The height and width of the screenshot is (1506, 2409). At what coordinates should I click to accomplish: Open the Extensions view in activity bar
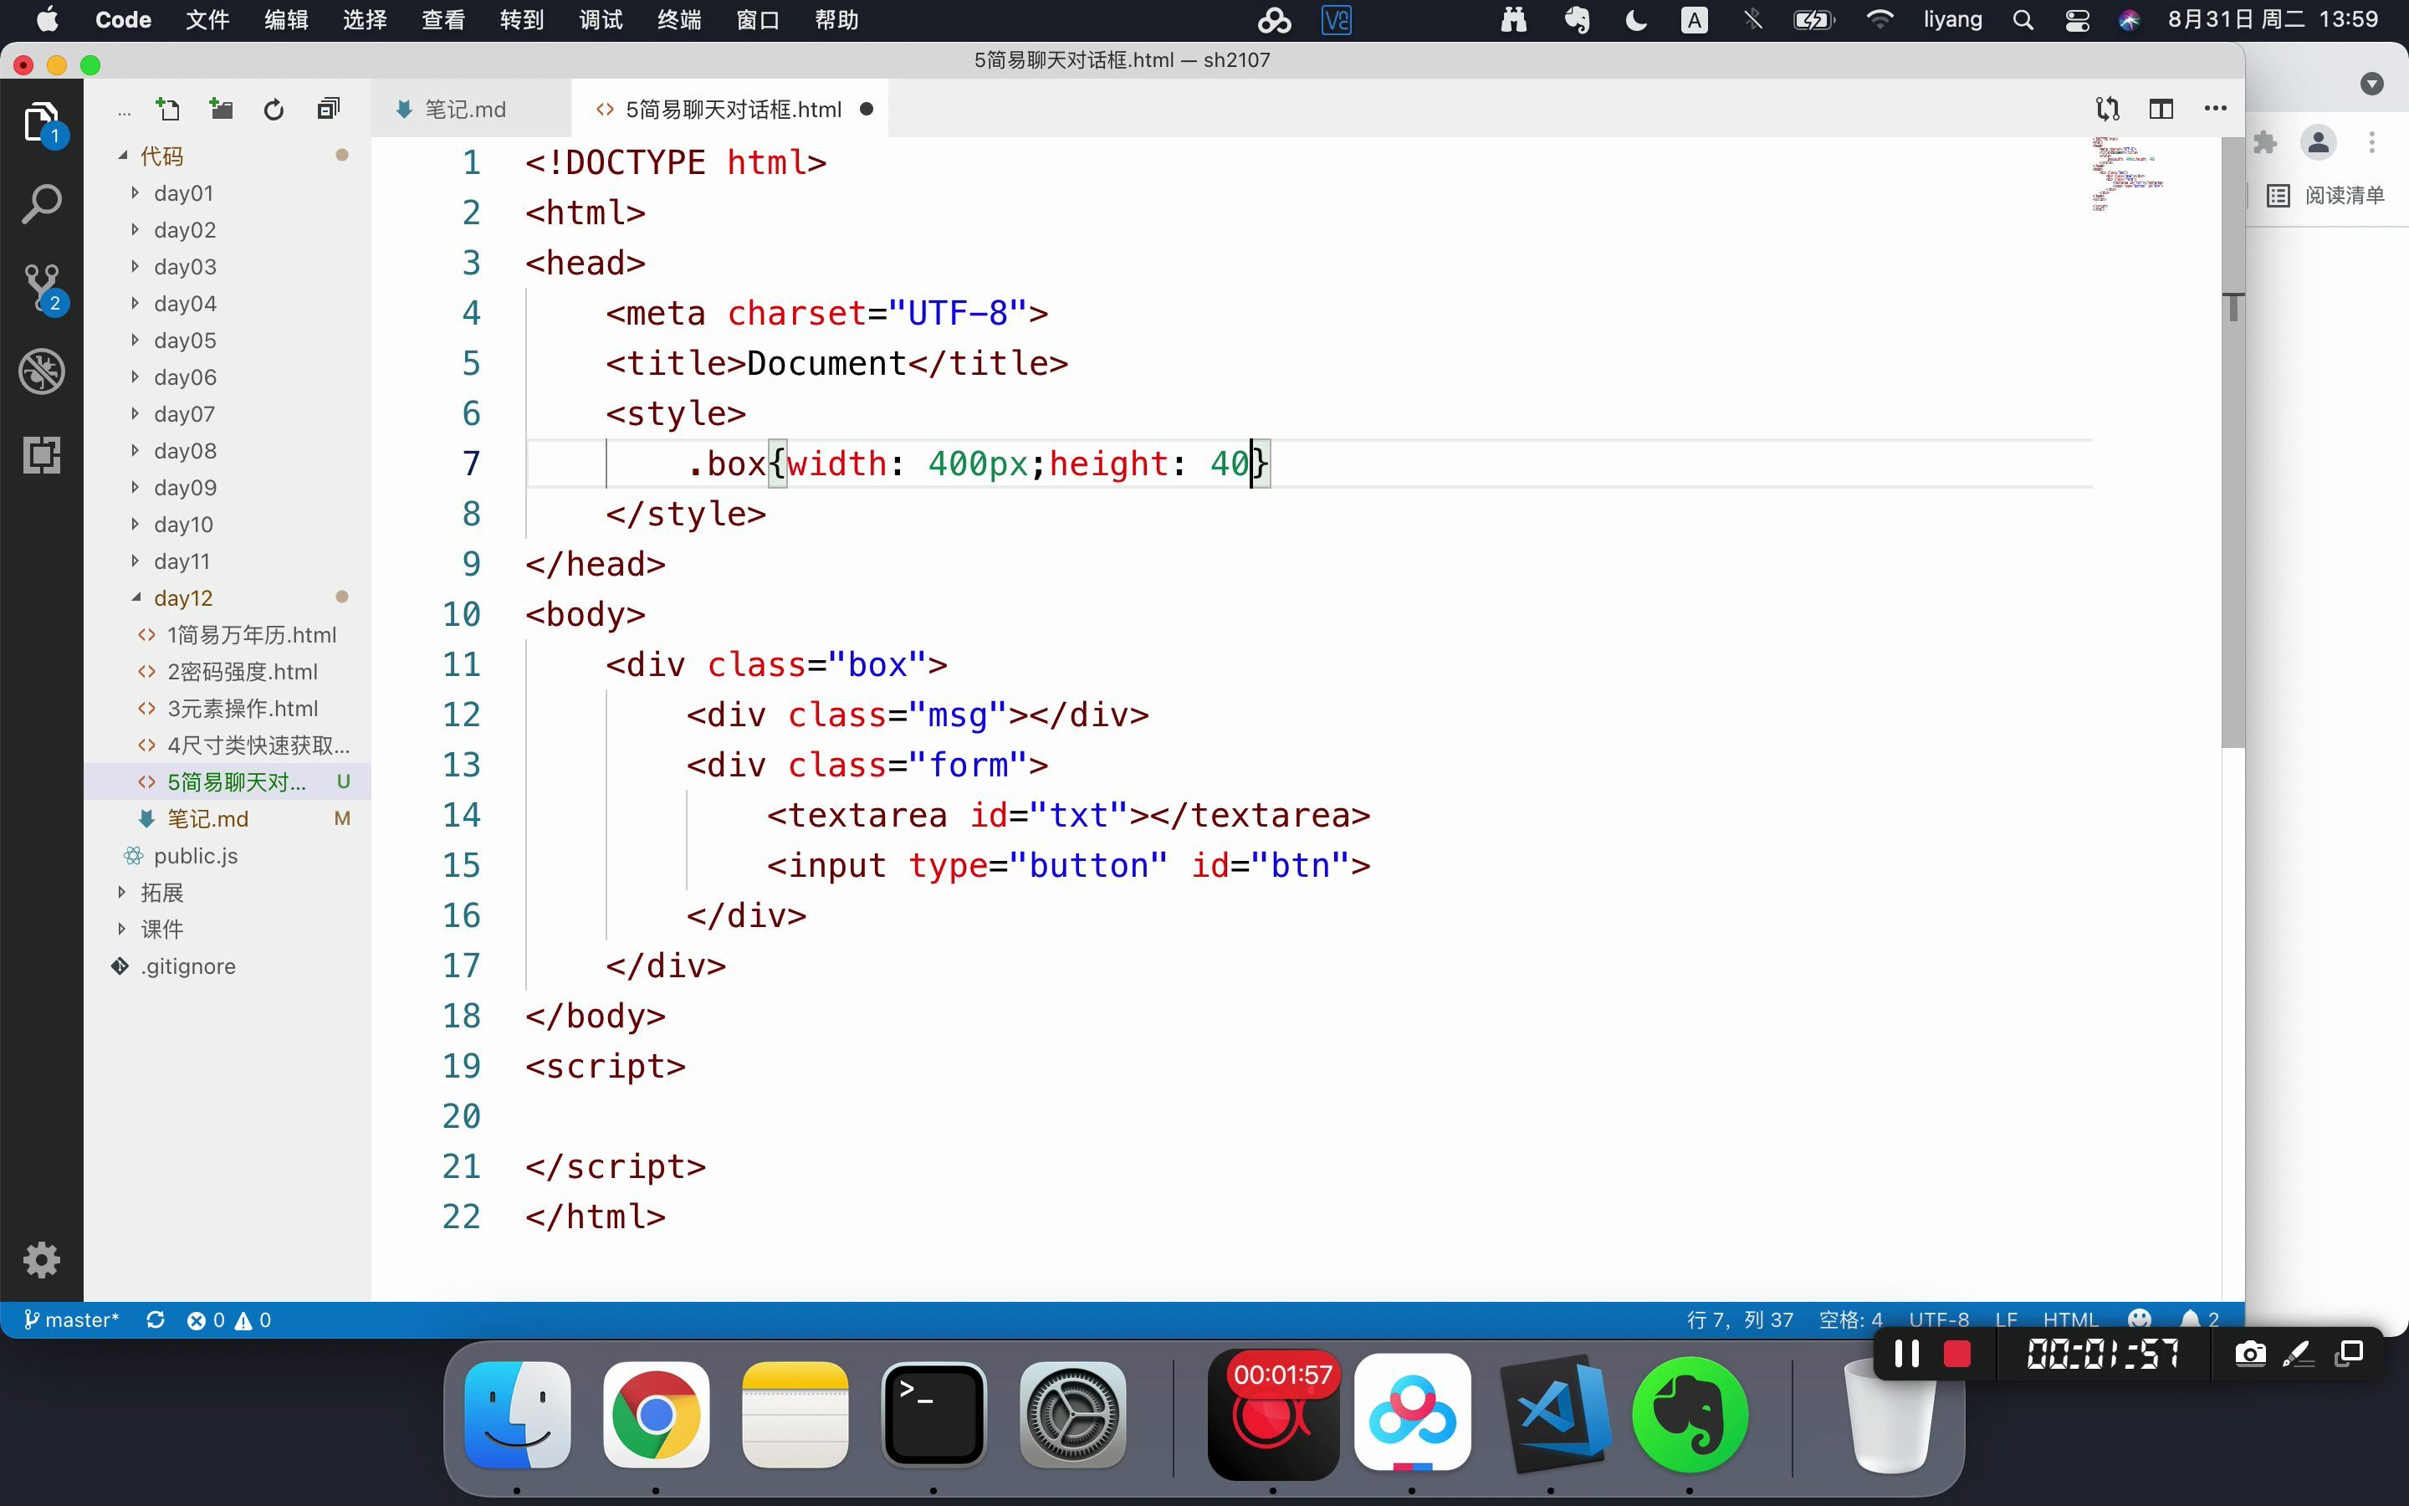tap(42, 456)
